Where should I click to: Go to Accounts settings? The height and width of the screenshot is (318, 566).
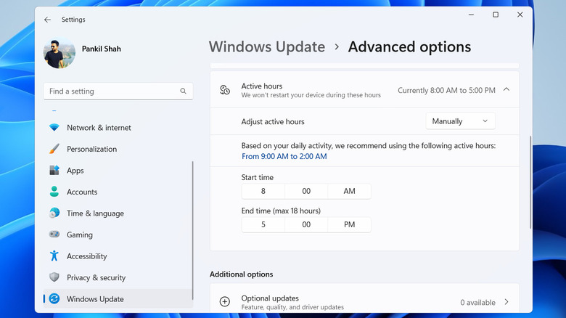[x=82, y=192]
